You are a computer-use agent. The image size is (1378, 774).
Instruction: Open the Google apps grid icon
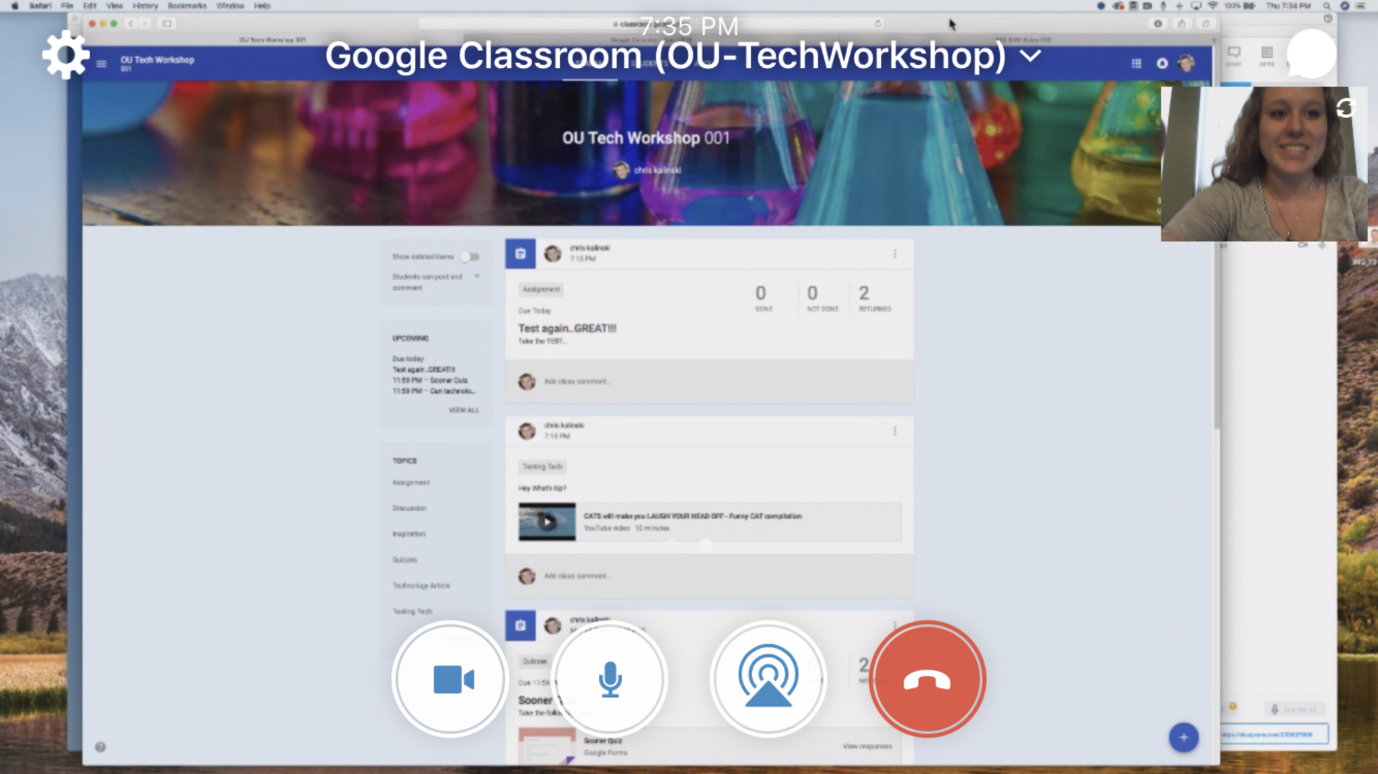coord(1136,63)
